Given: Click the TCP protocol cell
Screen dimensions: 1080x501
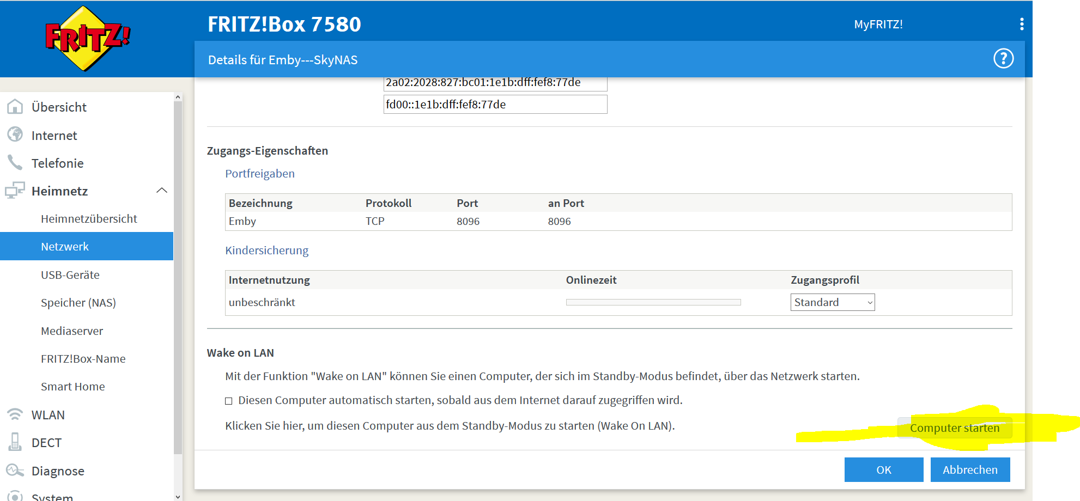Looking at the screenshot, I should pyautogui.click(x=375, y=221).
